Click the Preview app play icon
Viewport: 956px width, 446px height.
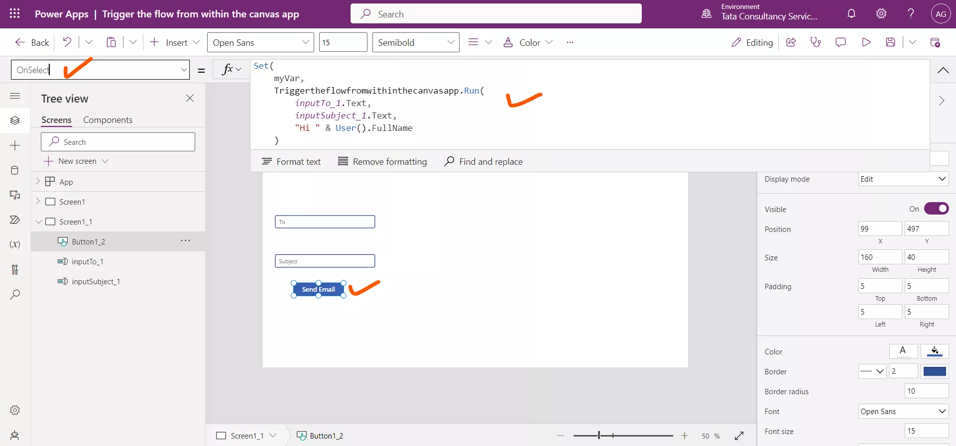(866, 42)
